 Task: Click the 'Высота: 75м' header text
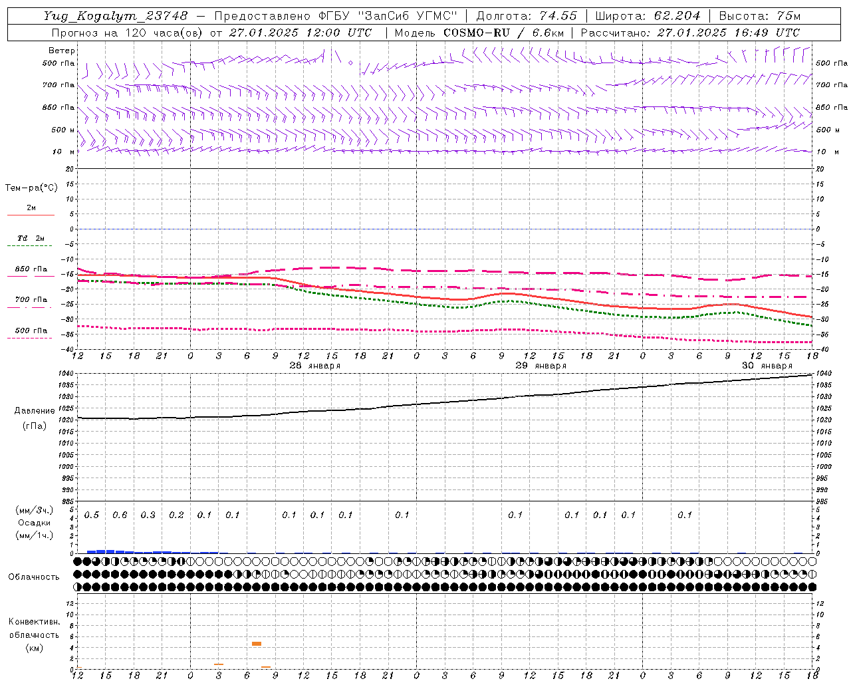tap(760, 16)
